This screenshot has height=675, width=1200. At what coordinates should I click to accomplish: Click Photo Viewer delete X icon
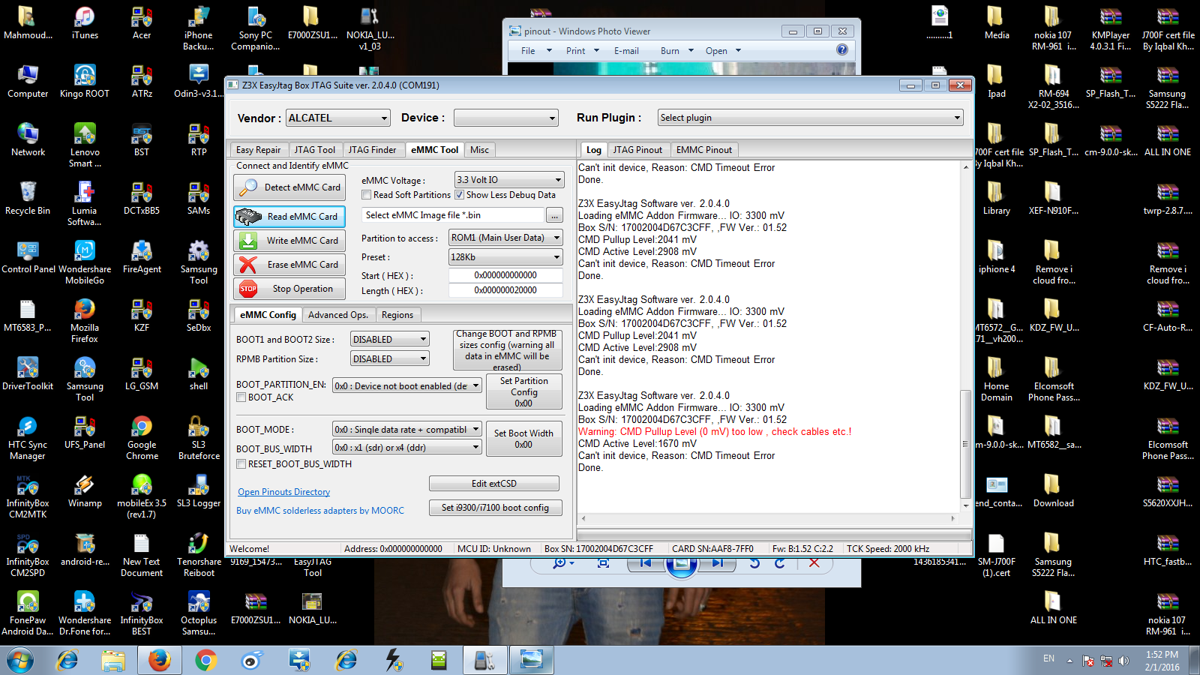click(x=814, y=562)
